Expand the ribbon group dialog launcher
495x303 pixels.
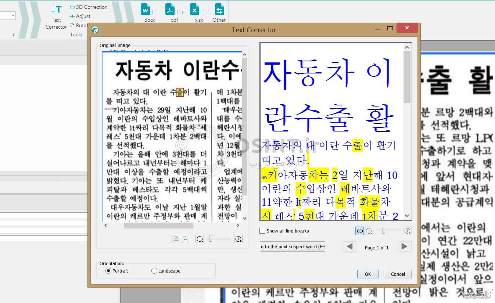(x=13, y=35)
